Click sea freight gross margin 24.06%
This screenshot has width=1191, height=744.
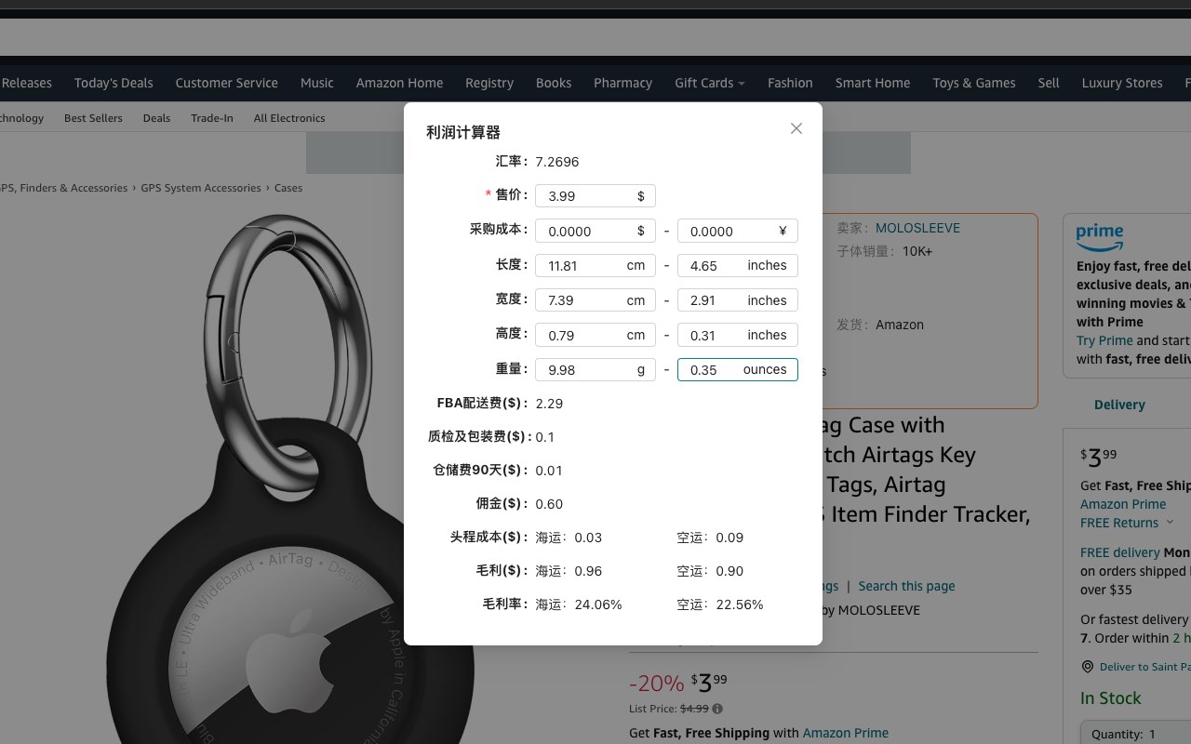(x=598, y=604)
